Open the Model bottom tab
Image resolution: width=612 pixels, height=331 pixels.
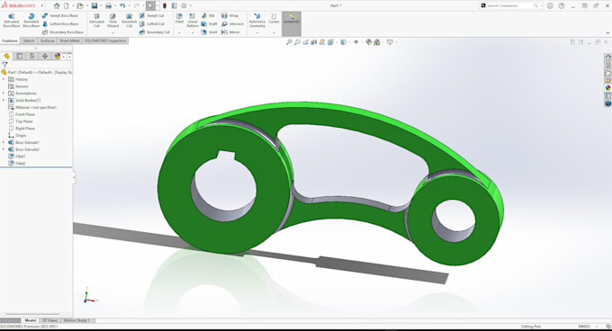(30, 320)
